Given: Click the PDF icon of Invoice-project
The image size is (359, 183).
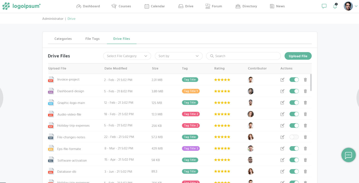Looking at the screenshot, I should [x=51, y=80].
